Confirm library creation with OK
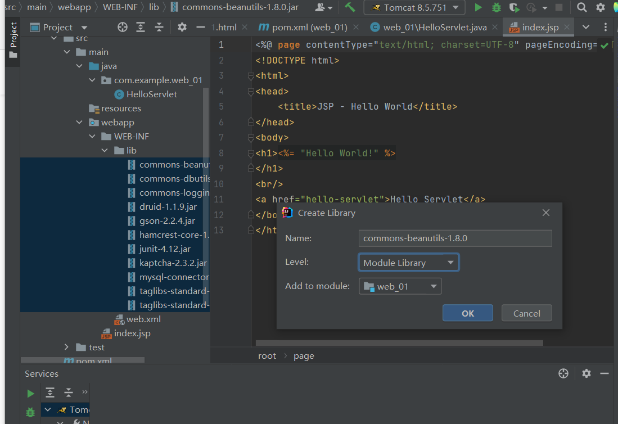The width and height of the screenshot is (618, 424). [467, 313]
